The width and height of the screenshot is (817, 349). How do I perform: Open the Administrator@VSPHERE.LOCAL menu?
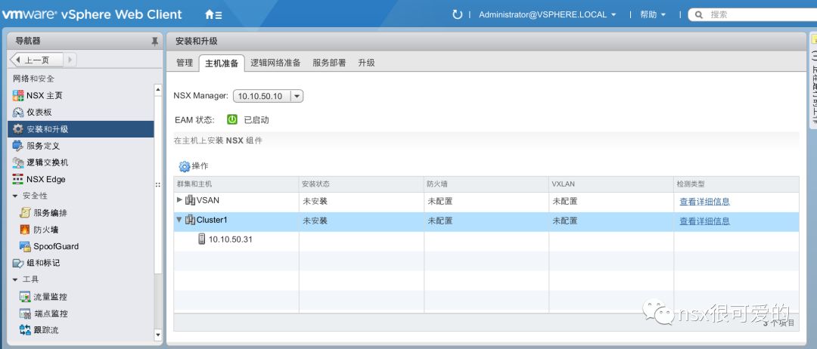[x=548, y=14]
